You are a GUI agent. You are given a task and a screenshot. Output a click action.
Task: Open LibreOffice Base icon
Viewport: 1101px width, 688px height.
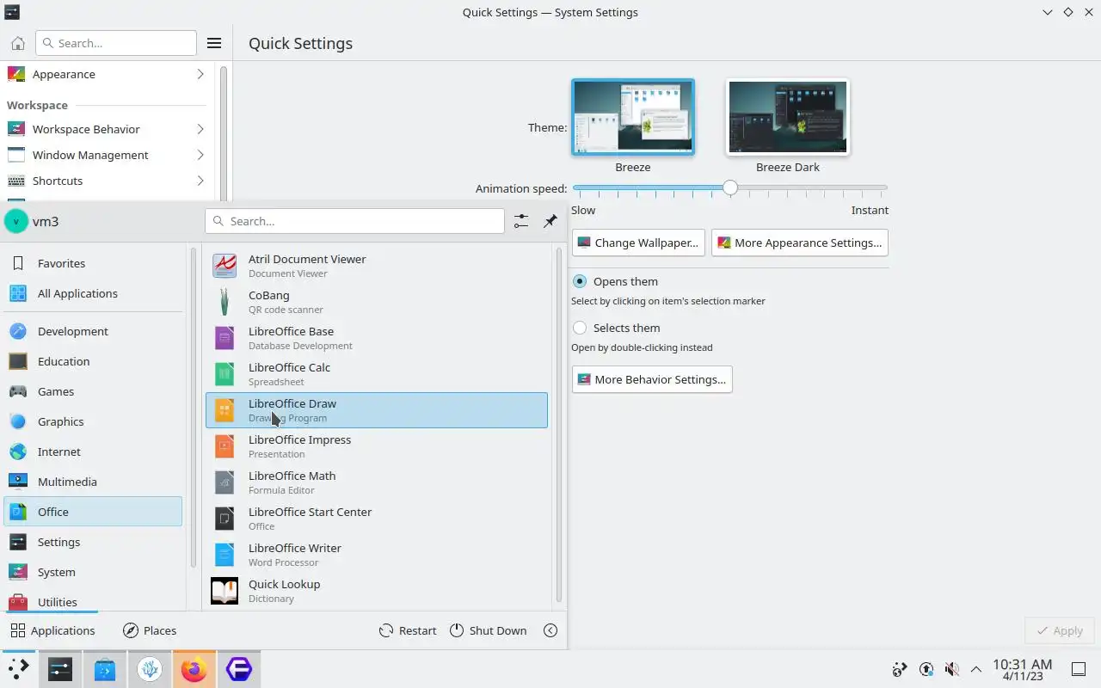click(x=225, y=338)
